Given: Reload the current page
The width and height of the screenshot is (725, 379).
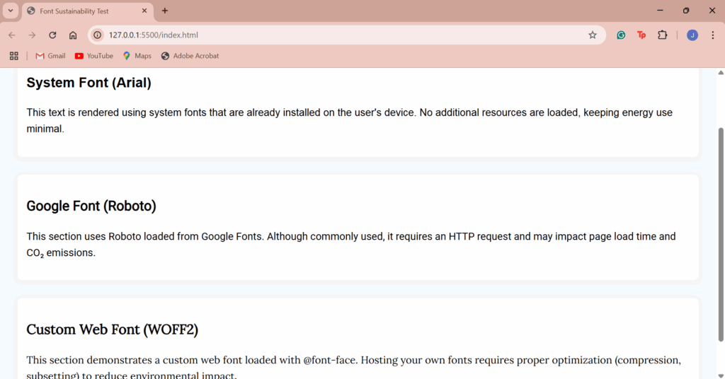Looking at the screenshot, I should (x=52, y=35).
